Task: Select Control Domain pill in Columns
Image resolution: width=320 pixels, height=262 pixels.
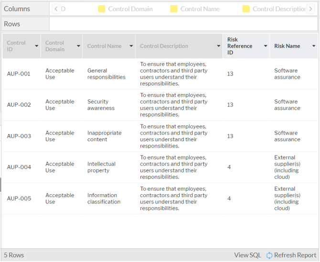Action: [130, 9]
